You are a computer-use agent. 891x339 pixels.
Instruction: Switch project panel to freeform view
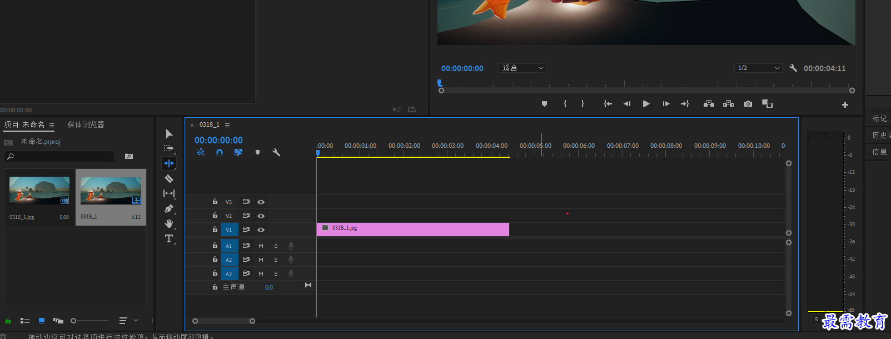click(58, 321)
